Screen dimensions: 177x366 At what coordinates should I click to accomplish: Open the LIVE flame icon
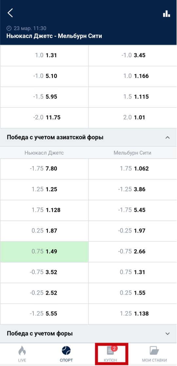pyautogui.click(x=22, y=351)
